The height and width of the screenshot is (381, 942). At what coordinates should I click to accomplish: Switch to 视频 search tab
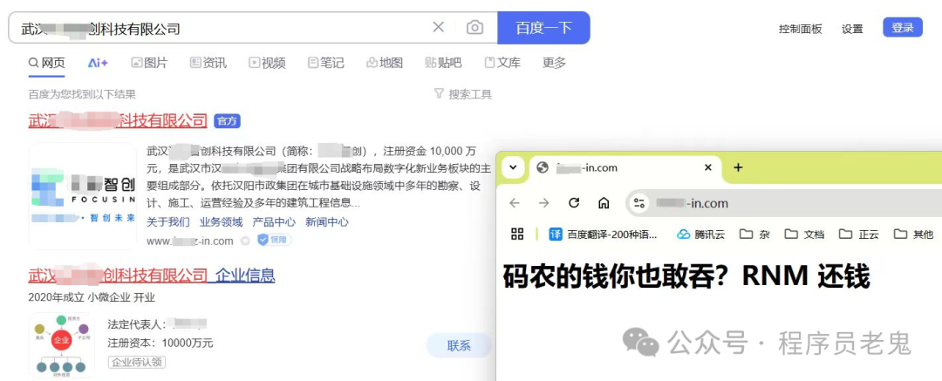(268, 63)
